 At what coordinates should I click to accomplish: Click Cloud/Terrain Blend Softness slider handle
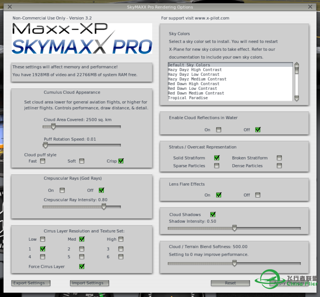234,263
